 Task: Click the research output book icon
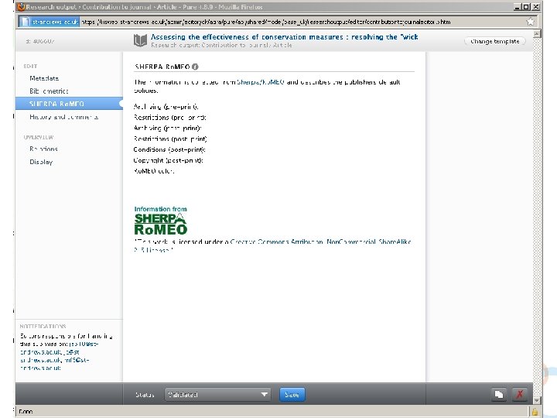[140, 40]
